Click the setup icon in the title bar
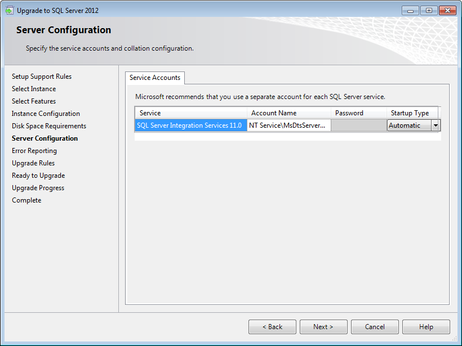The image size is (462, 346). click(x=10, y=11)
